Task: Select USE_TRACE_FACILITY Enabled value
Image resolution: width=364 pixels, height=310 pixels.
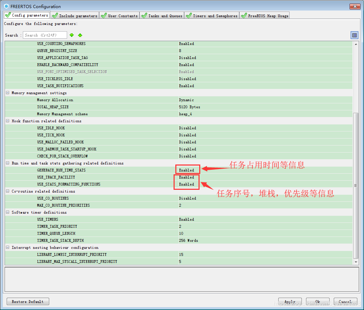Action: click(187, 177)
